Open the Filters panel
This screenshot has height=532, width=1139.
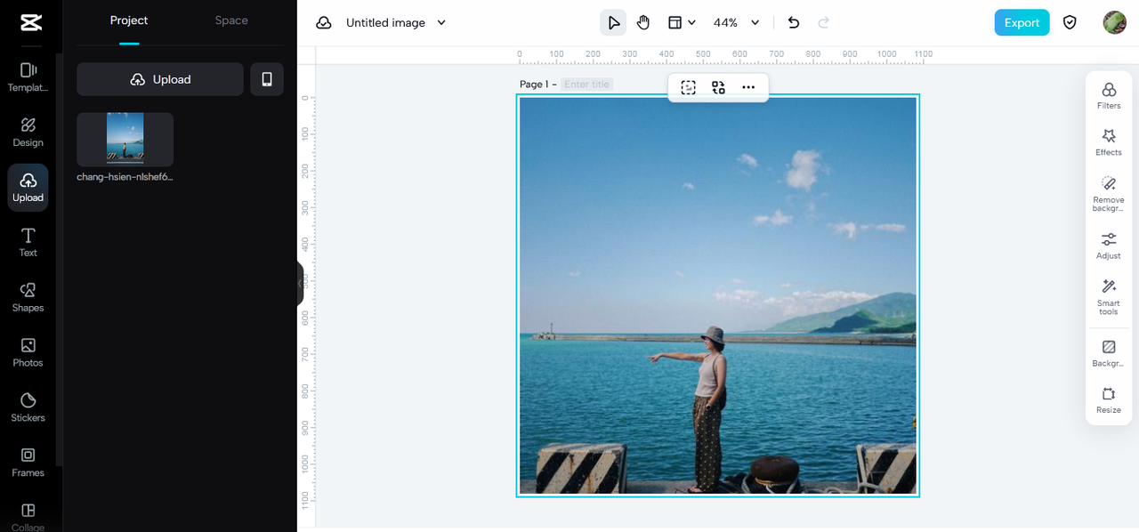click(1109, 95)
